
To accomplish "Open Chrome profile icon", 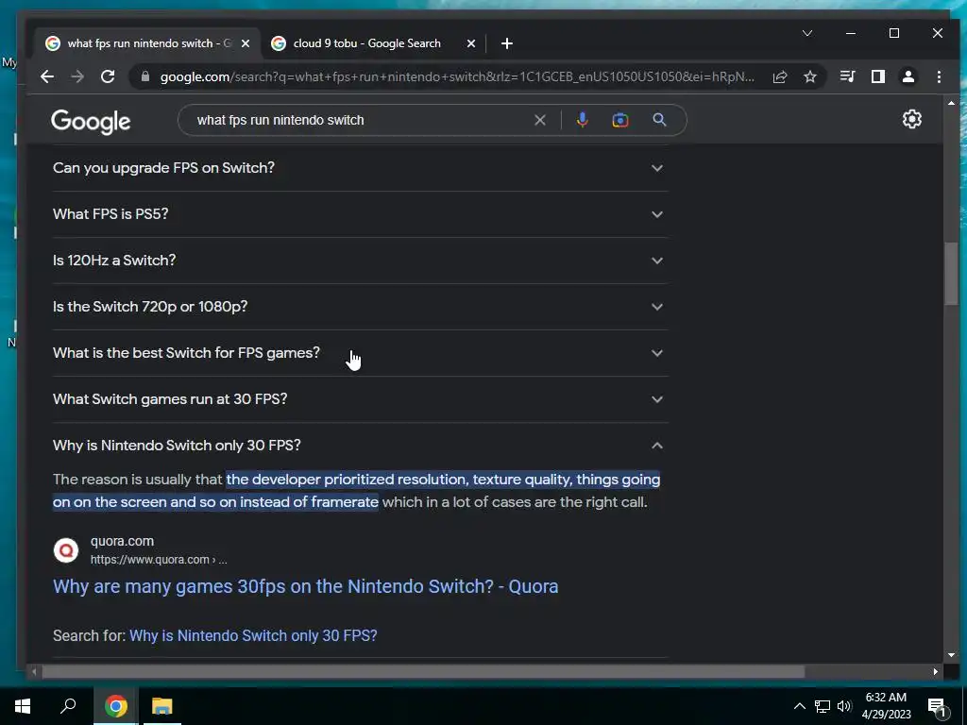I will click(908, 76).
